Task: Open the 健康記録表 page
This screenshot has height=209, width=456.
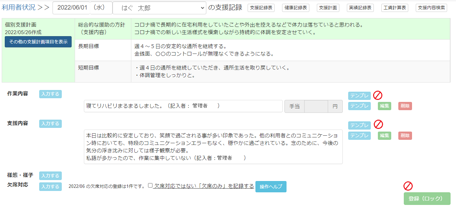Action: pyautogui.click(x=295, y=8)
